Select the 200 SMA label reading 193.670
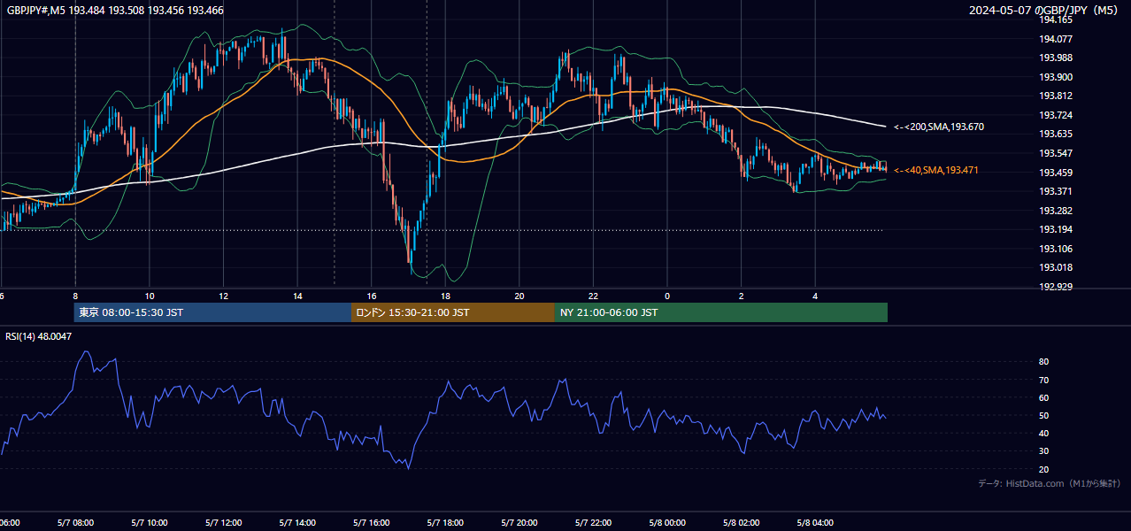The image size is (1131, 531). pyautogui.click(x=939, y=127)
